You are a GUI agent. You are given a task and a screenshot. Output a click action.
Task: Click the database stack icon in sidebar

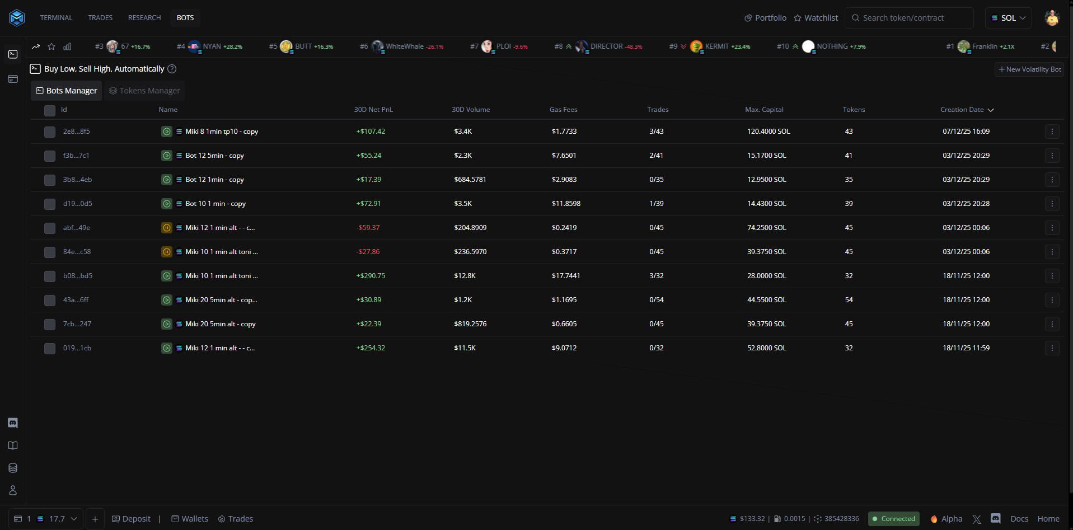point(13,468)
